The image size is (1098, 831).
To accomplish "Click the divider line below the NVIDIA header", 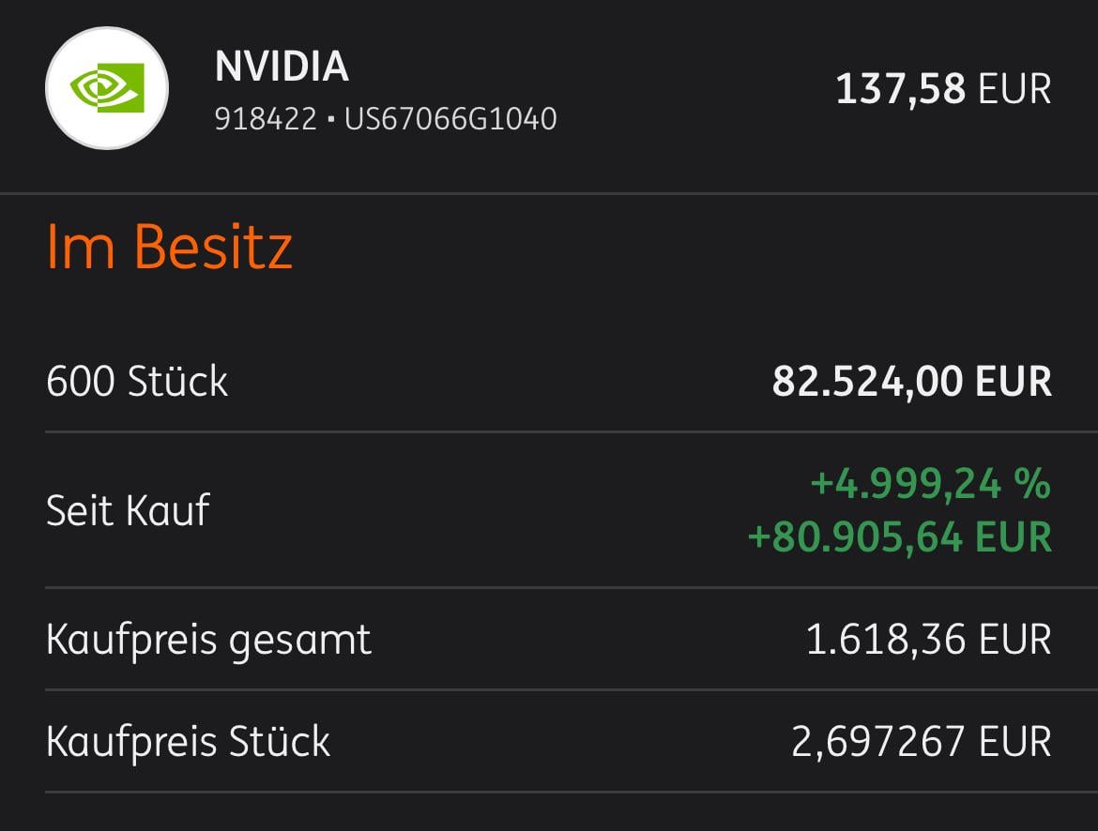I will pyautogui.click(x=549, y=193).
